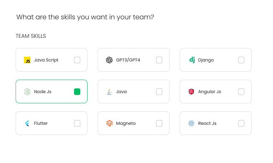Image resolution: width=273 pixels, height=163 pixels.
Task: Click the red Angular shield icon
Action: [191, 92]
